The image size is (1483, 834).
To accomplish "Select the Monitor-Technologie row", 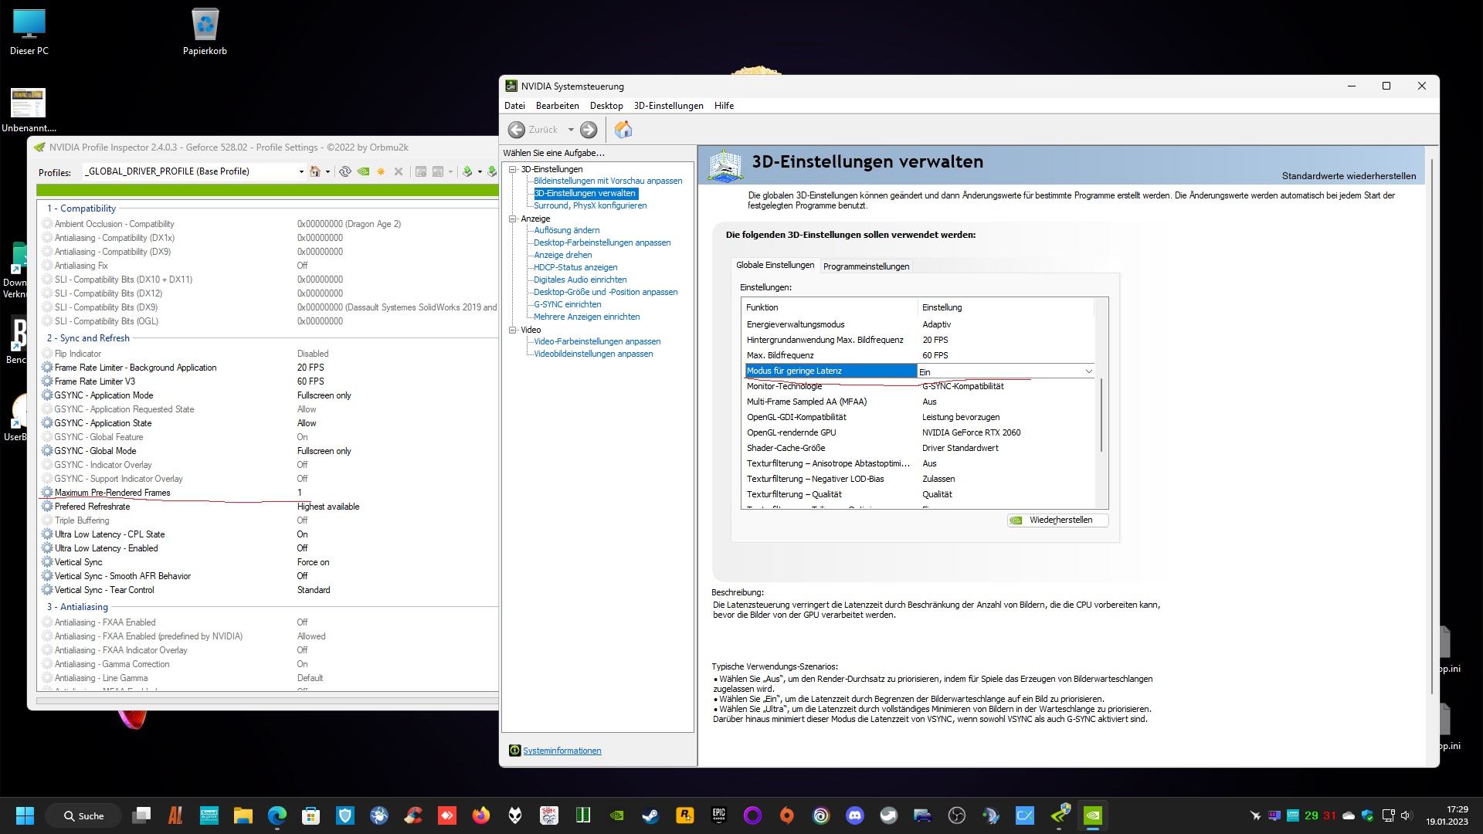I will coord(918,386).
